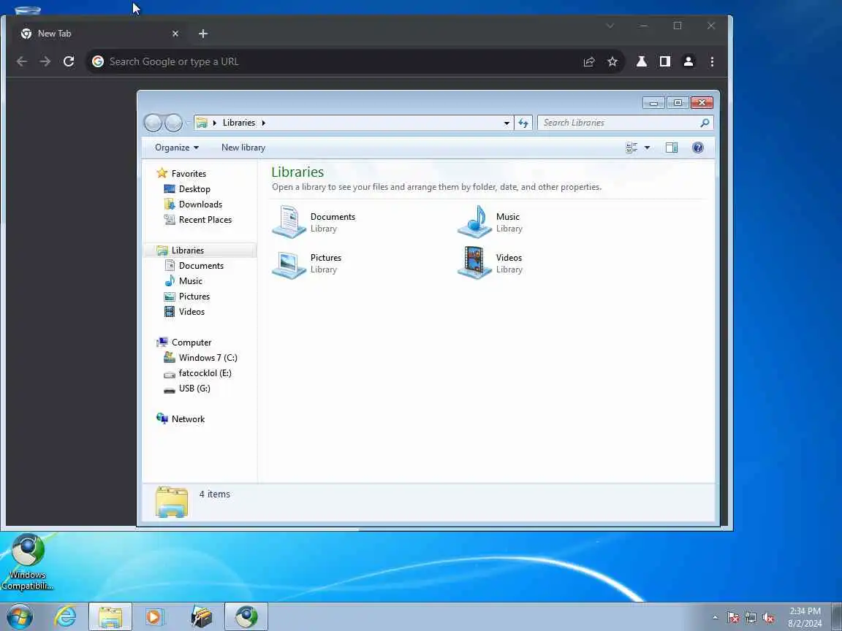Click the Action Center flag tray icon
Screen dimensions: 842x631
coord(732,618)
